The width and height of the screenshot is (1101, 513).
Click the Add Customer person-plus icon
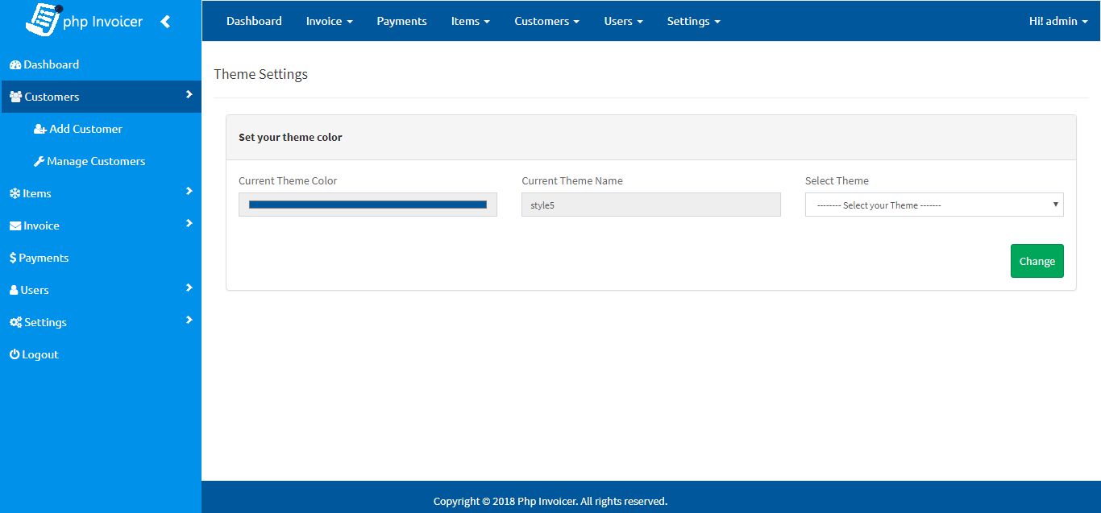click(39, 129)
